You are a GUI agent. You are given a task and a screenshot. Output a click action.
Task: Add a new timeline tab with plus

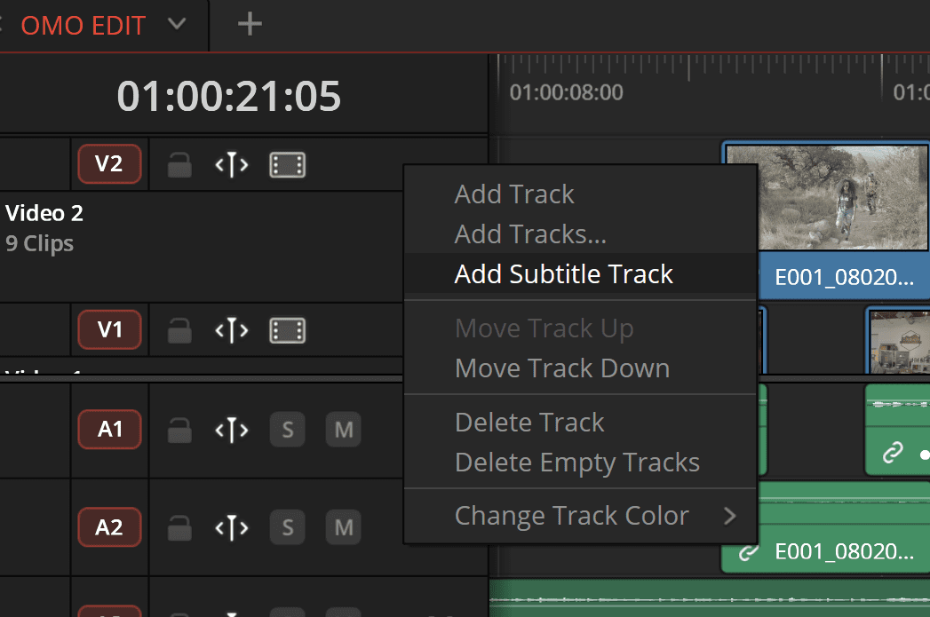tap(250, 24)
